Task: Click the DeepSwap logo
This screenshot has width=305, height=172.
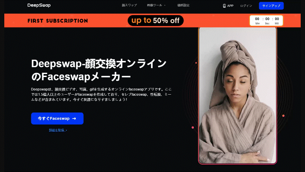Action: coord(39,5)
